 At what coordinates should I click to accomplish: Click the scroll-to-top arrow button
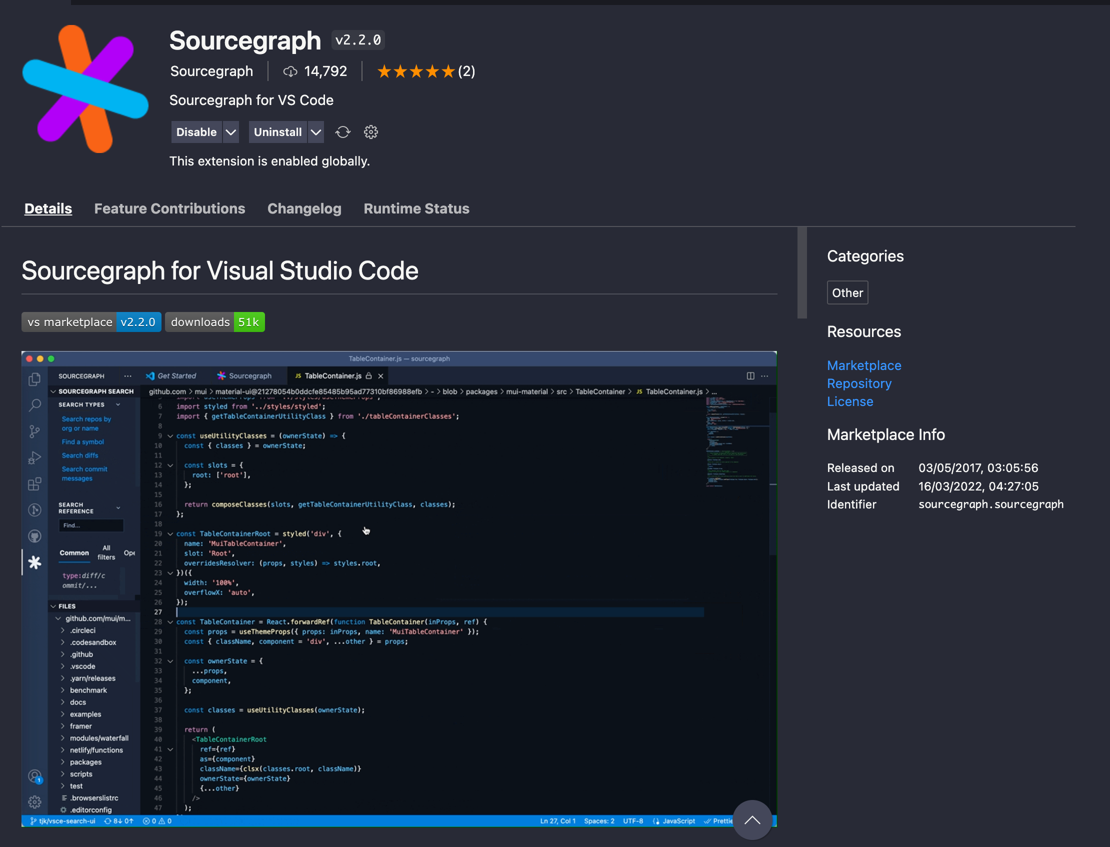751,820
